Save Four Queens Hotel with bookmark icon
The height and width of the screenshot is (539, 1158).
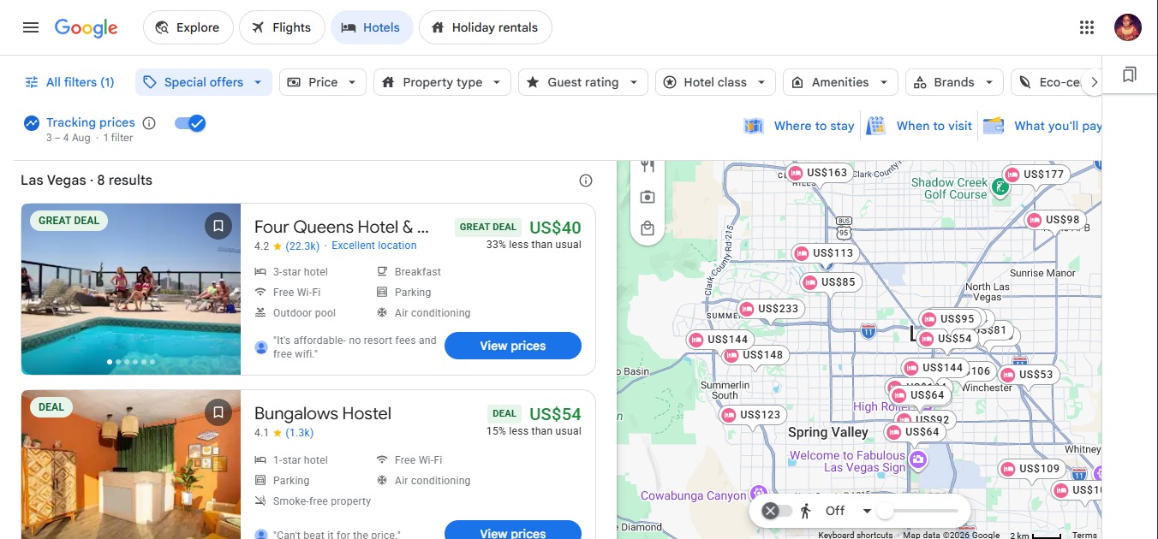[218, 227]
